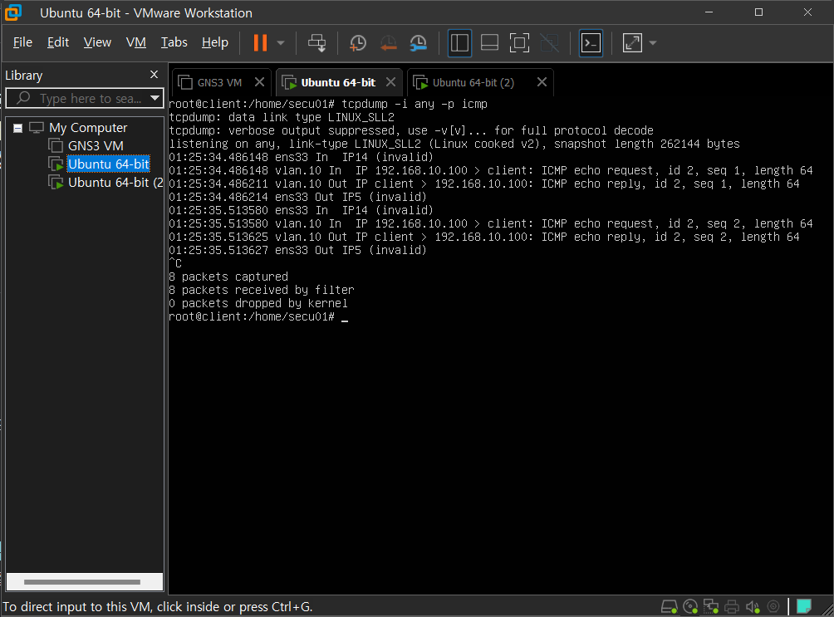Screen dimensions: 834x617
Task: Open the power options dropdown arrow
Action: [281, 43]
